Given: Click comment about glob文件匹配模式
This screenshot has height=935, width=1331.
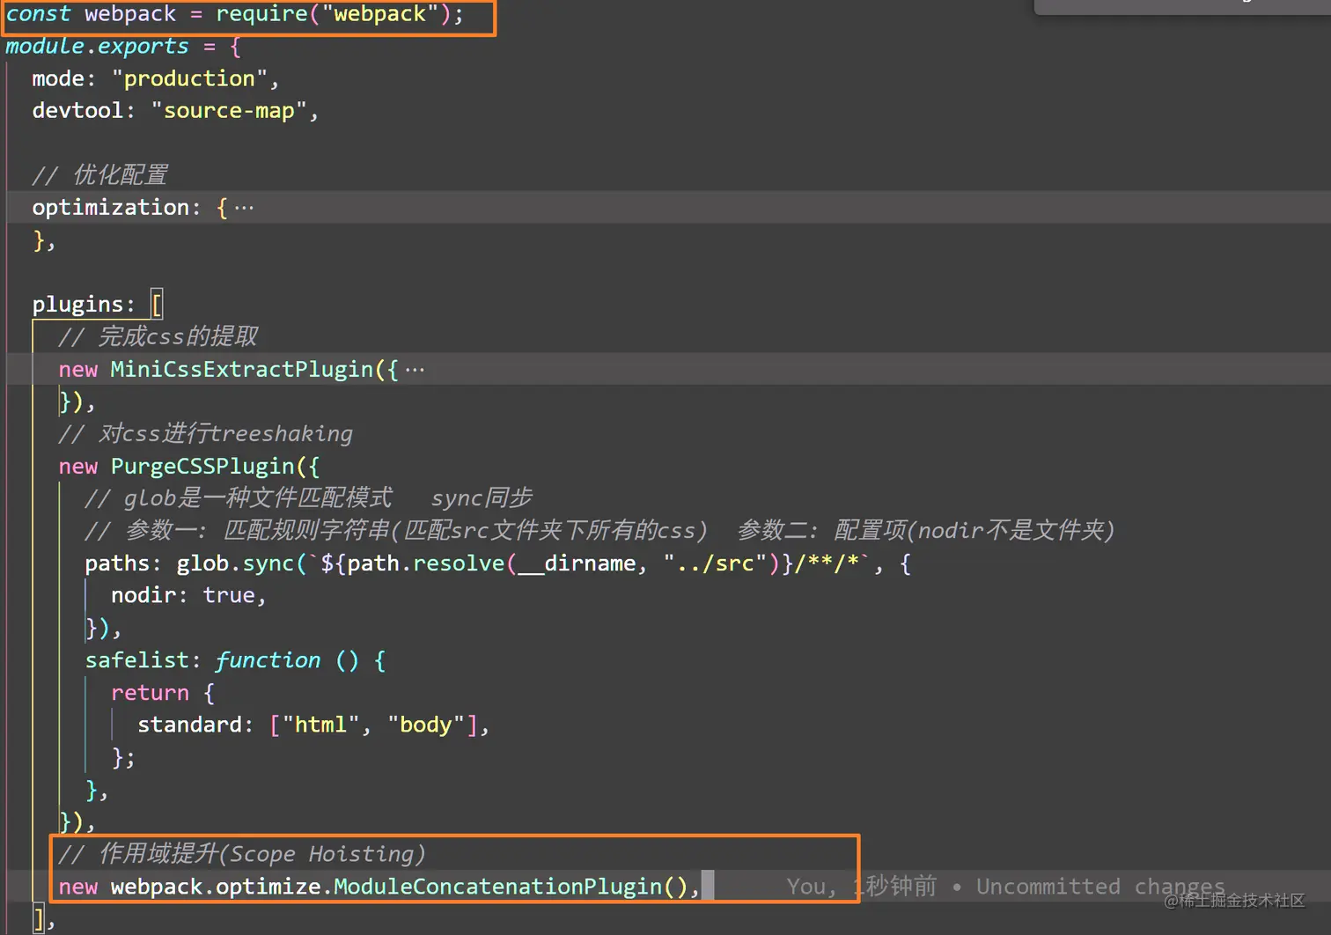Looking at the screenshot, I should (308, 498).
